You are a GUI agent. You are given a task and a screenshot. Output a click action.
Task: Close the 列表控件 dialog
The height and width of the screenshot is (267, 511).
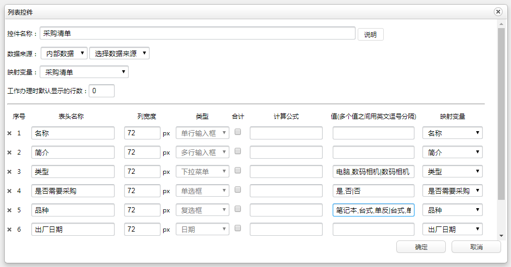[498, 11]
